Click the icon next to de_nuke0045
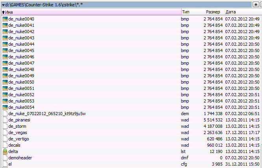 [x=5, y=50]
